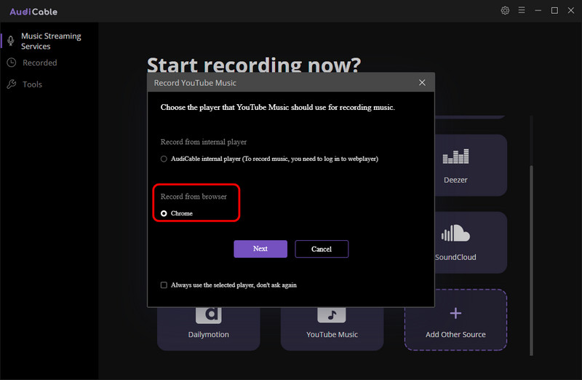Click the services list vertical scrollbar
This screenshot has height=380, width=582.
pos(531,260)
